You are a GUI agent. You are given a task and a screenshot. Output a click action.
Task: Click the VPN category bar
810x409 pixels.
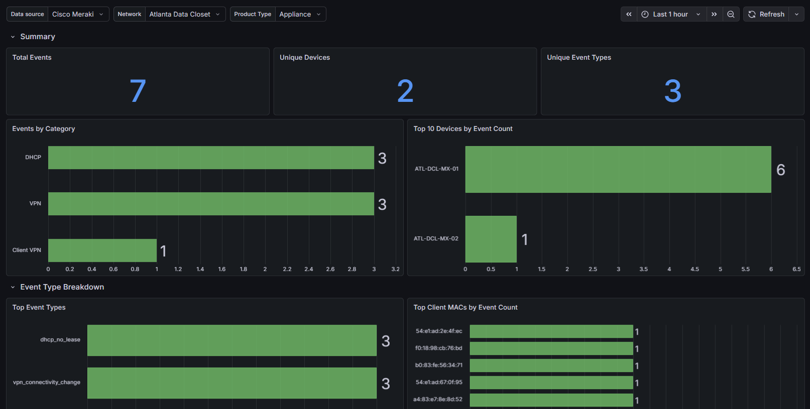pyautogui.click(x=211, y=204)
